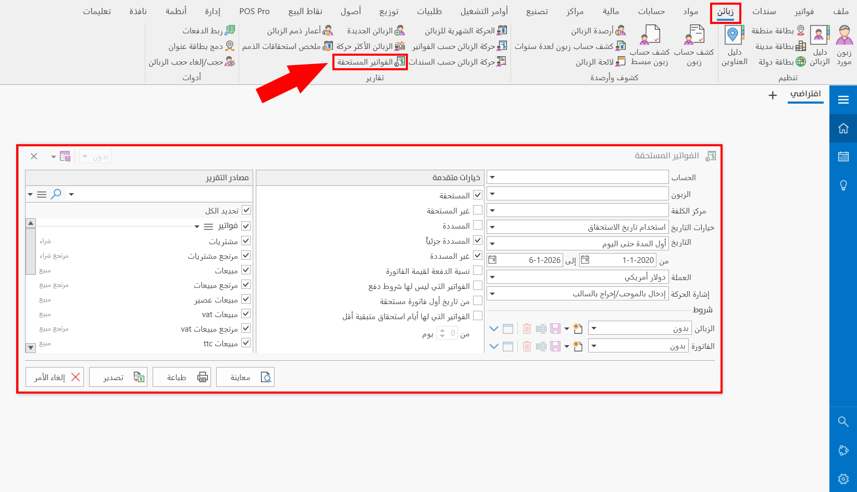
Task: Click the تصدير button
Action: (118, 376)
